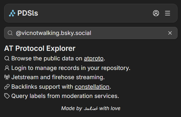181x117 pixels.
Task: Click the search icon beside Browse line
Action: 7,59
